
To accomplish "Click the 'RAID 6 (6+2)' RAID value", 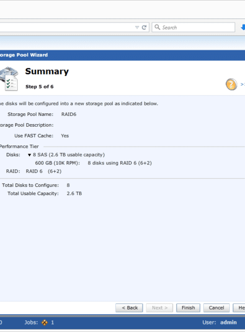I will pos(43,171).
